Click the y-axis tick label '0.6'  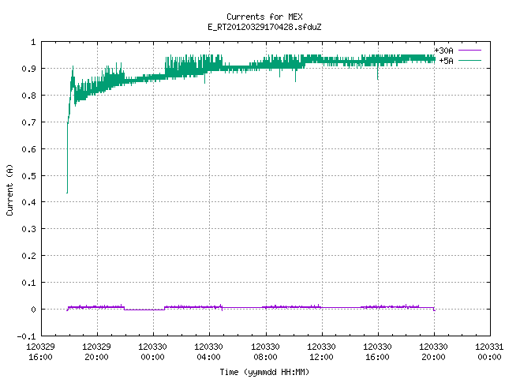click(28, 149)
